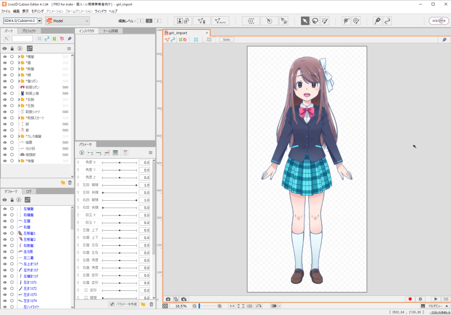Screen dimensions: 451x315
Task: Delete parameter with bottom trash icon
Action: coord(151,304)
